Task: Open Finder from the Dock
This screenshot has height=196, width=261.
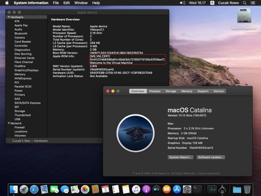Action: (x=14, y=189)
